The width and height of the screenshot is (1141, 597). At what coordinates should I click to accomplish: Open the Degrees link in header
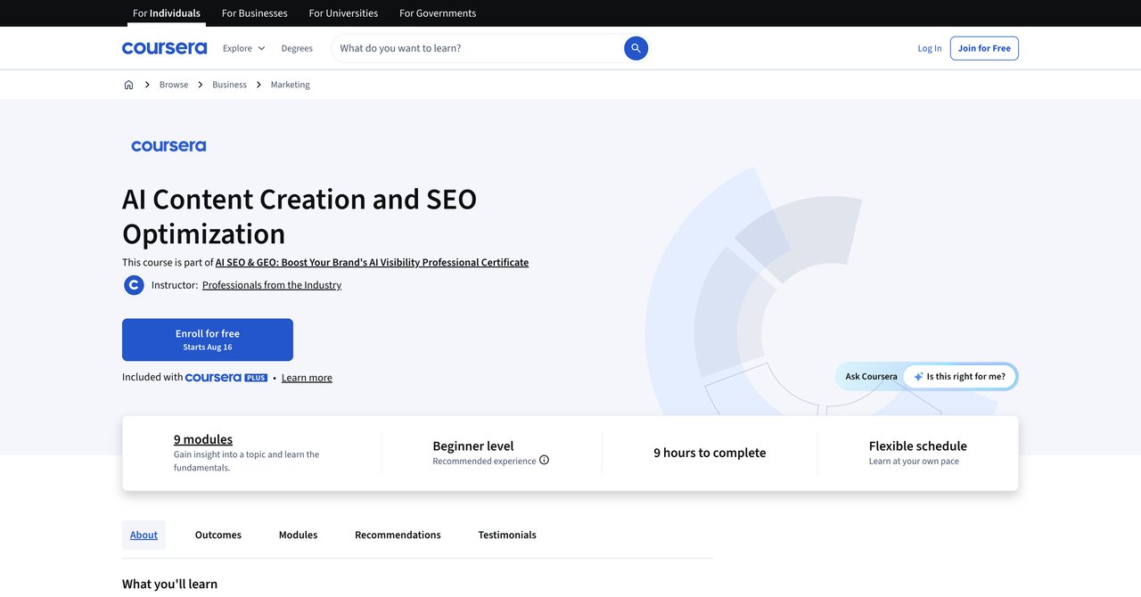coord(297,48)
